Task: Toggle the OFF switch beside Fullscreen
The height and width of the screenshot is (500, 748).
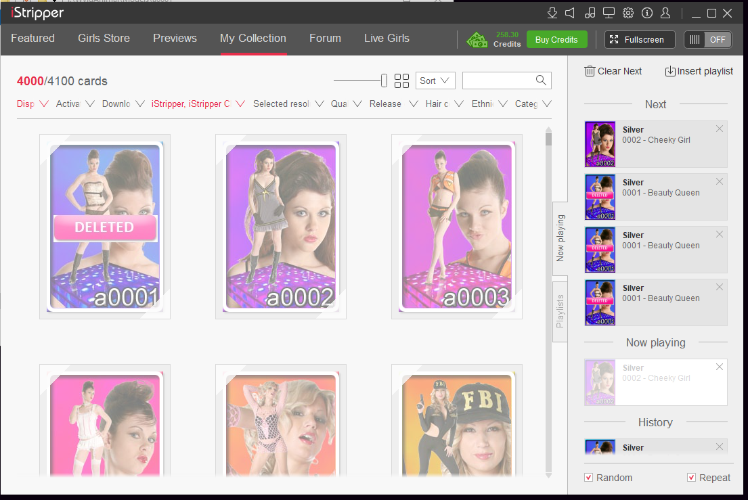Action: 707,39
